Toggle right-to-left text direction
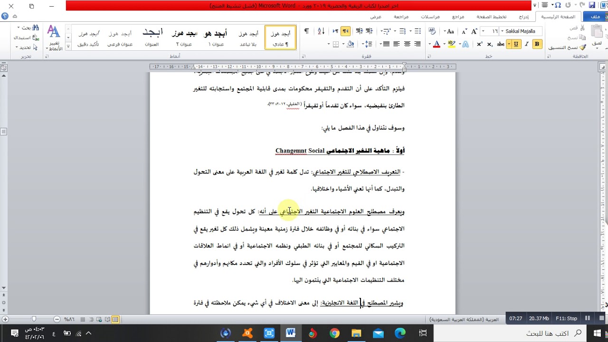 pyautogui.click(x=345, y=31)
